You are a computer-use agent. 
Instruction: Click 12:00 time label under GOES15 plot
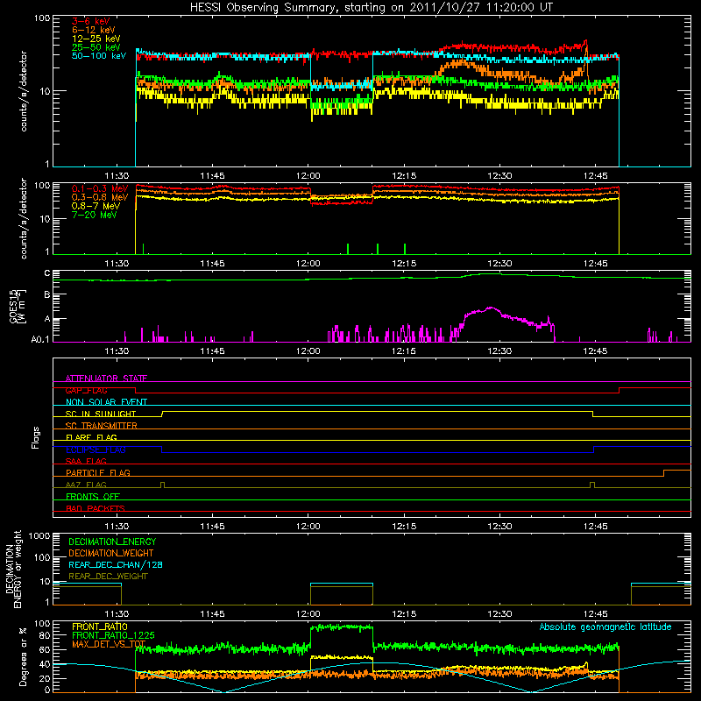pos(308,351)
